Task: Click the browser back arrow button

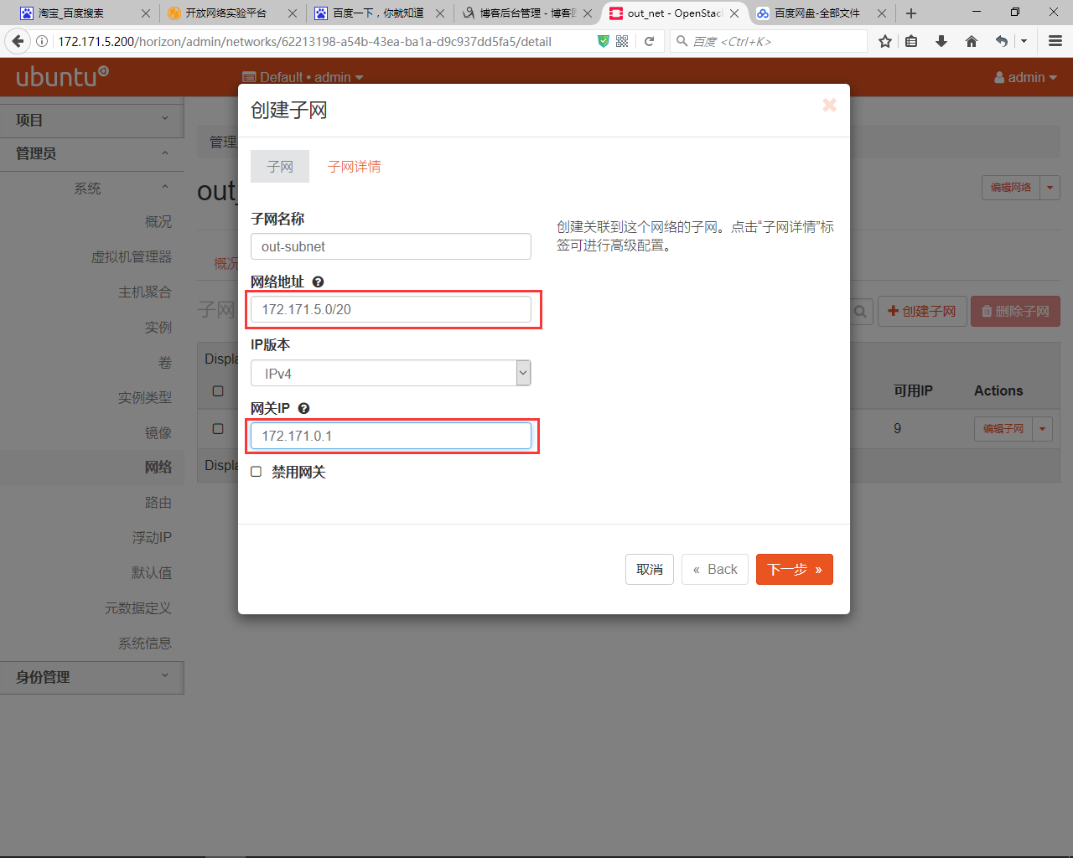Action: [x=18, y=41]
